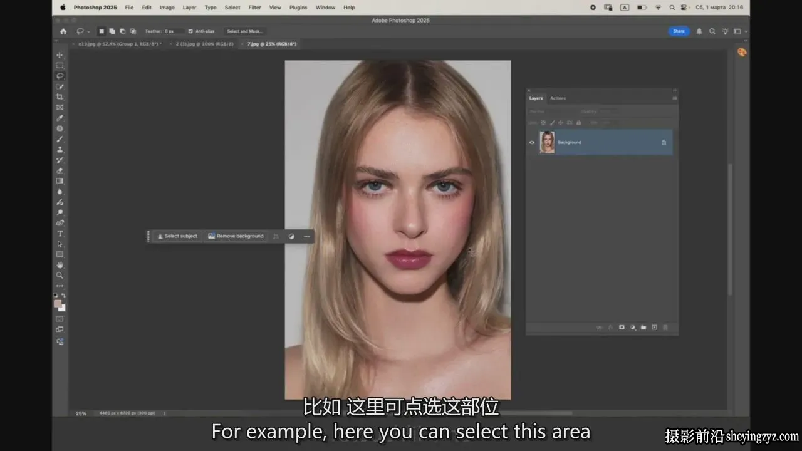Open the lasso tool preset dropdown
Screen dimensions: 802x451
click(83, 31)
